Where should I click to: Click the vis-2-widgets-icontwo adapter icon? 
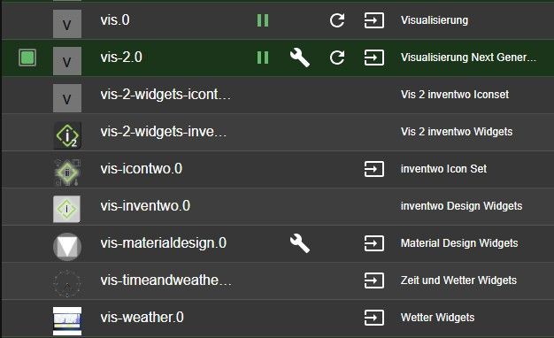67,98
